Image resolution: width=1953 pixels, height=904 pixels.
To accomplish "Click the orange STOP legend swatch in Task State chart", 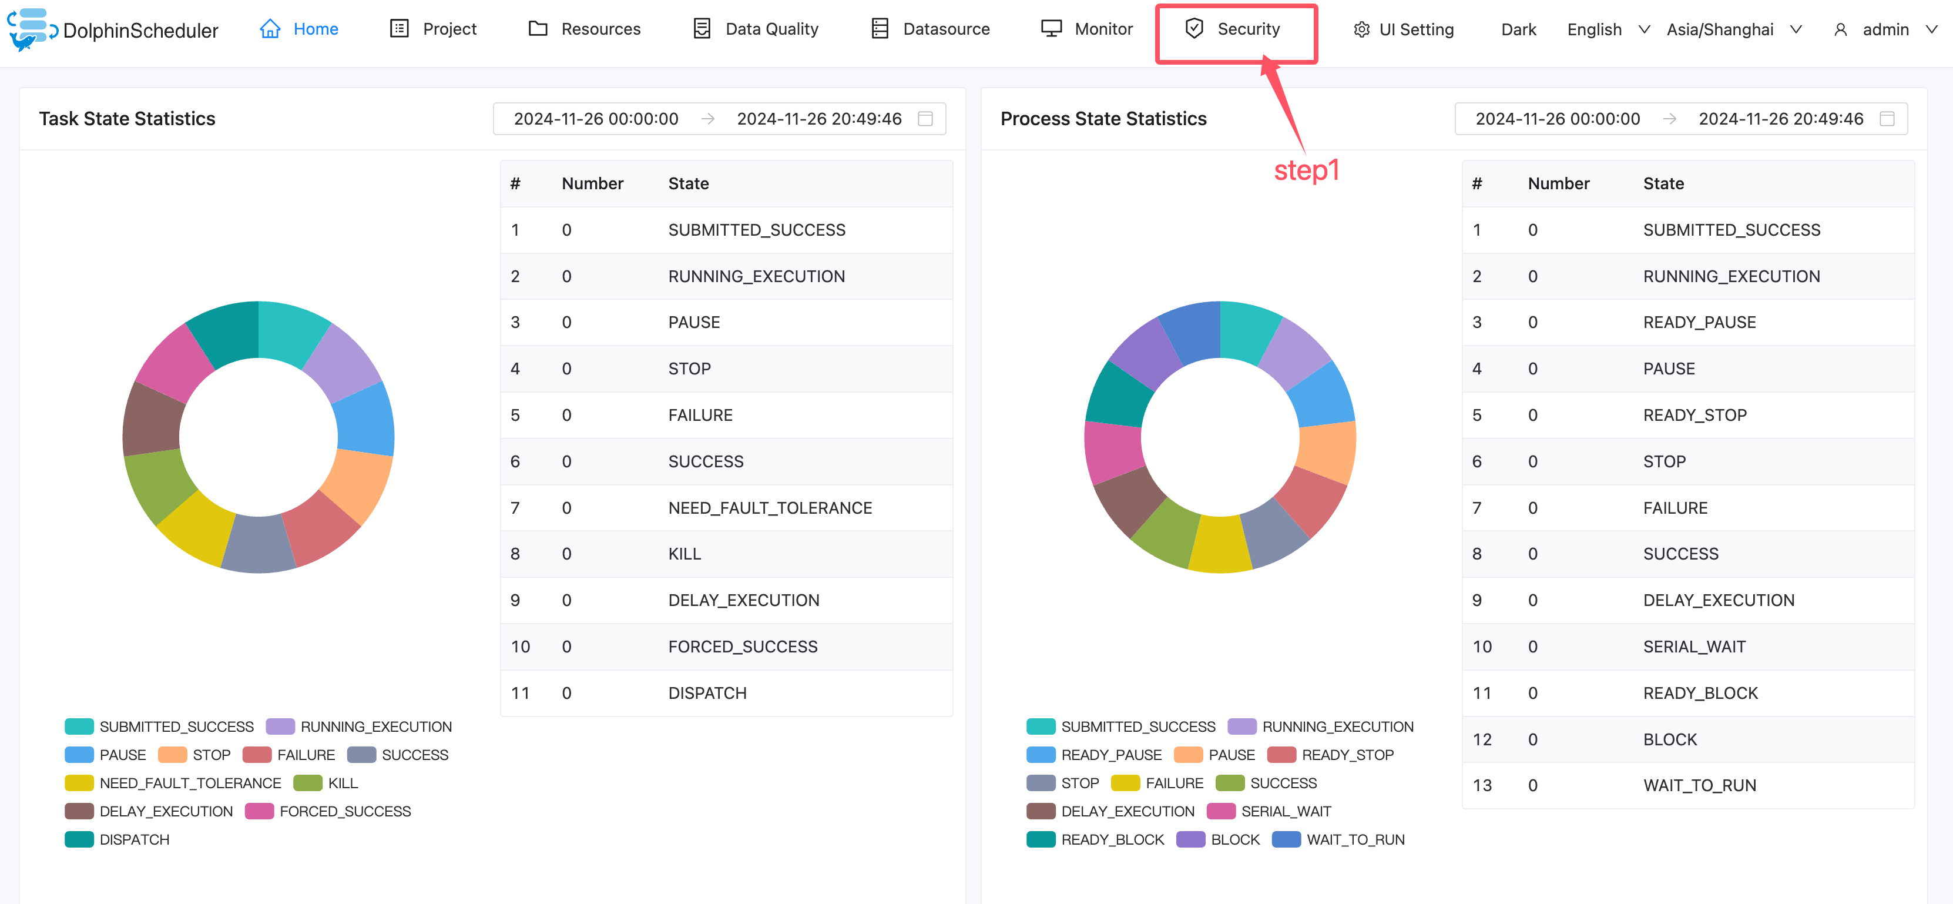I will [172, 755].
